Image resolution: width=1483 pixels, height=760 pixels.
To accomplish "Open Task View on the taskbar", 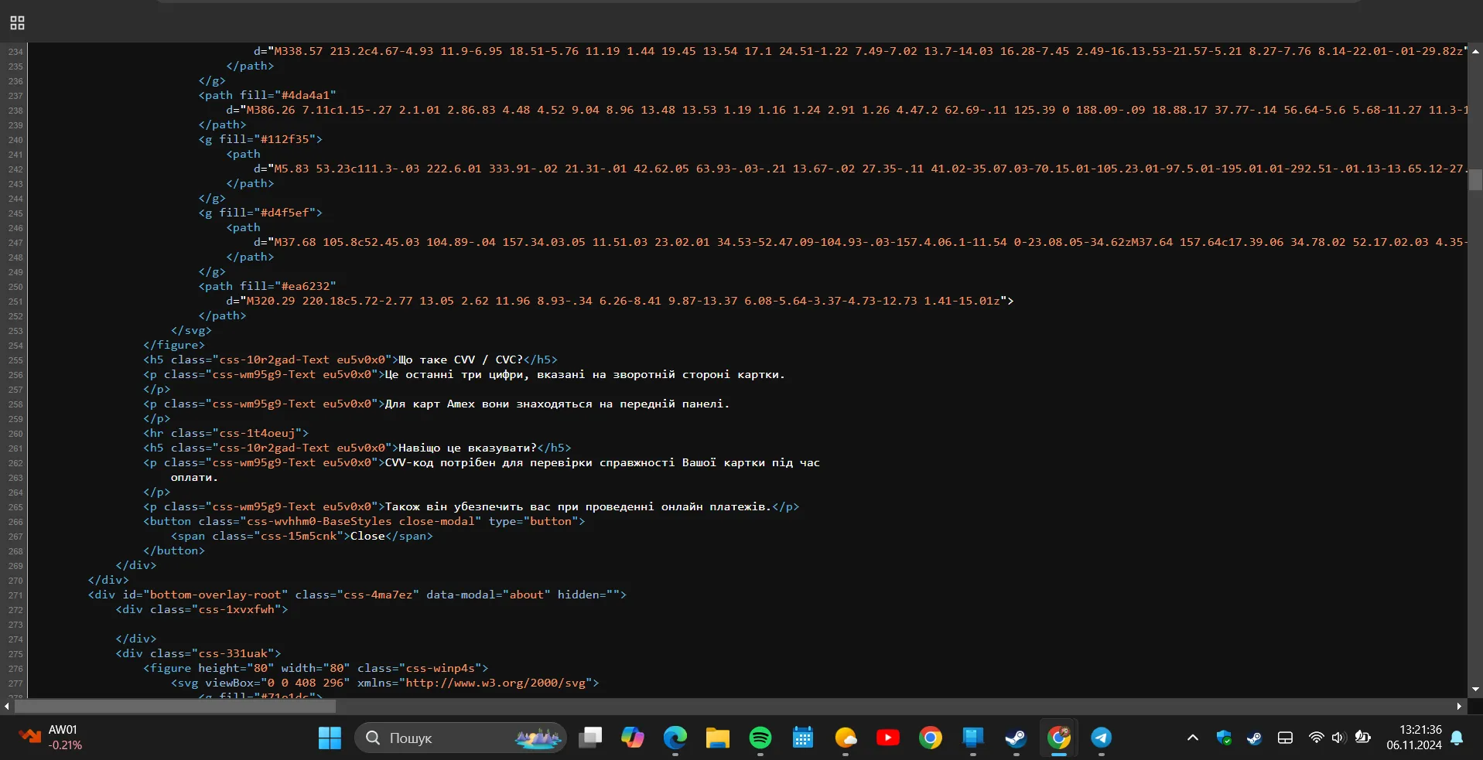I will pos(590,738).
